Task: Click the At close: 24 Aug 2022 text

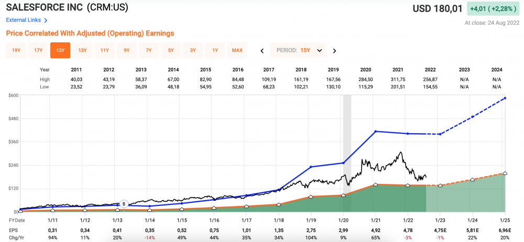Action: click(x=492, y=23)
